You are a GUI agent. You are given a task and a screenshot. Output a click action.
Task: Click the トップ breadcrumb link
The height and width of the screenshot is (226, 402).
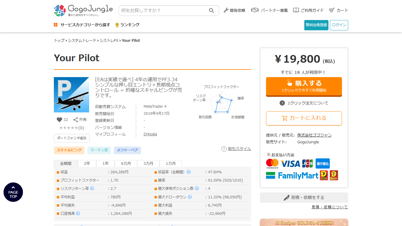[x=59, y=41]
